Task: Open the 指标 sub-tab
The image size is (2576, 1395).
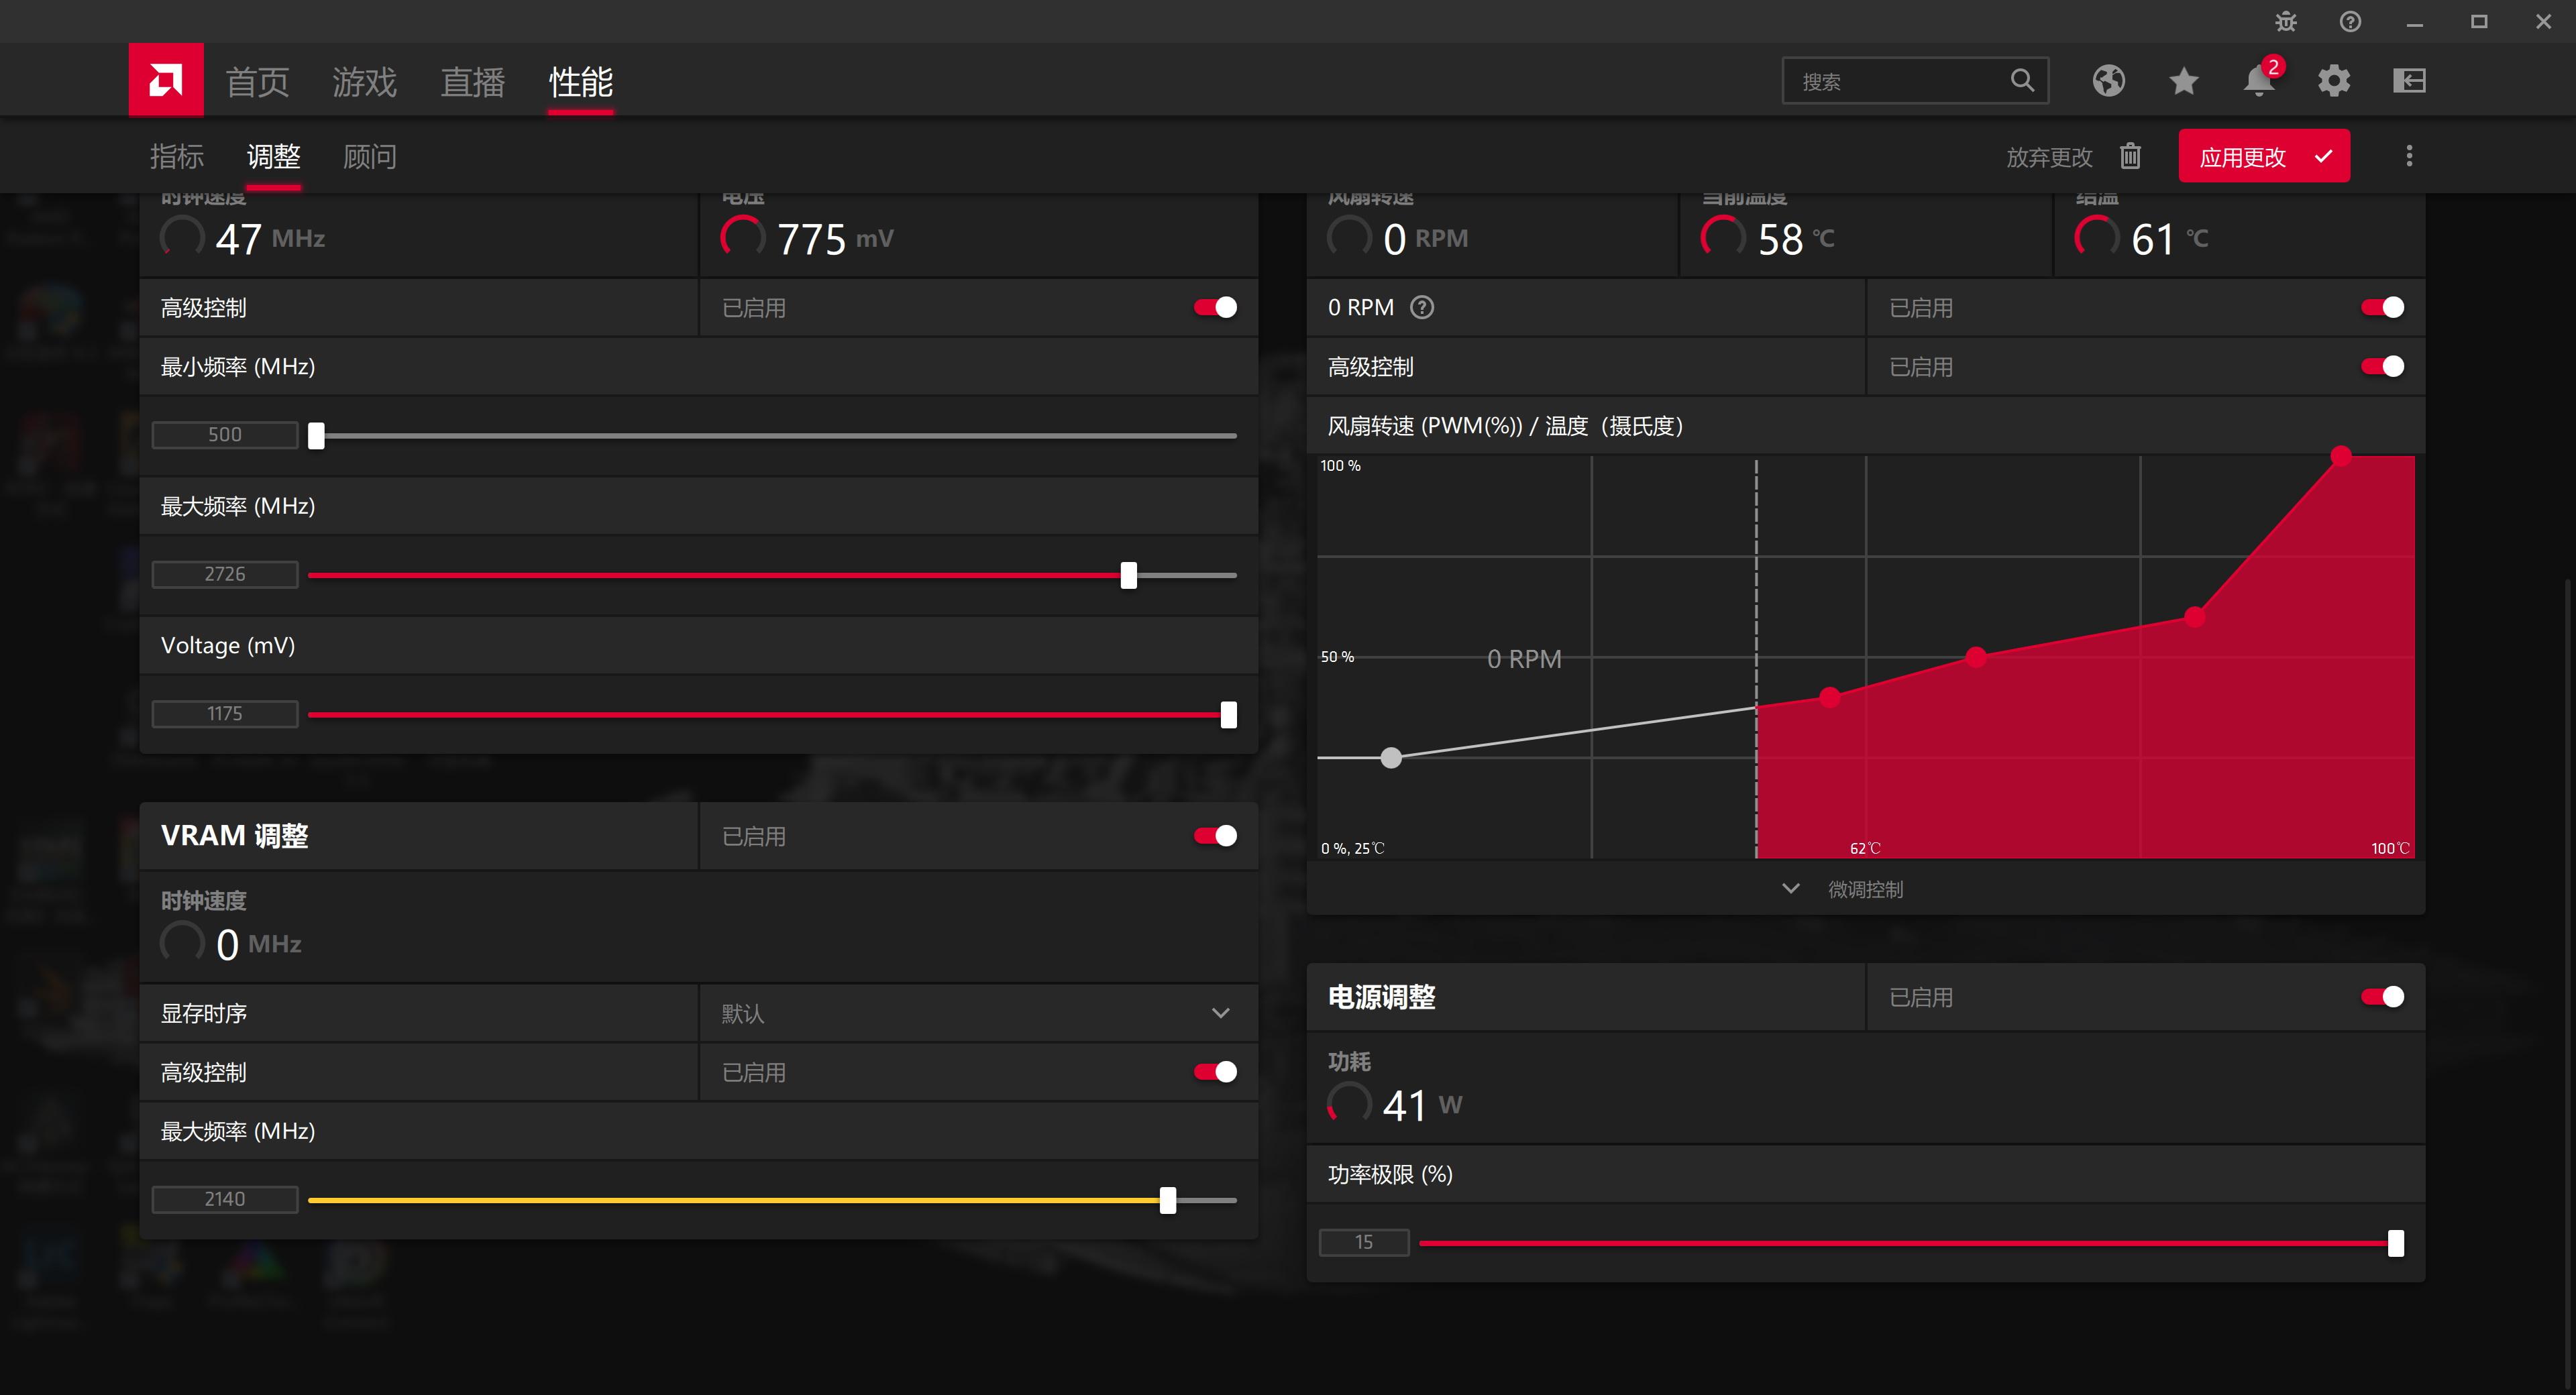Action: point(177,157)
